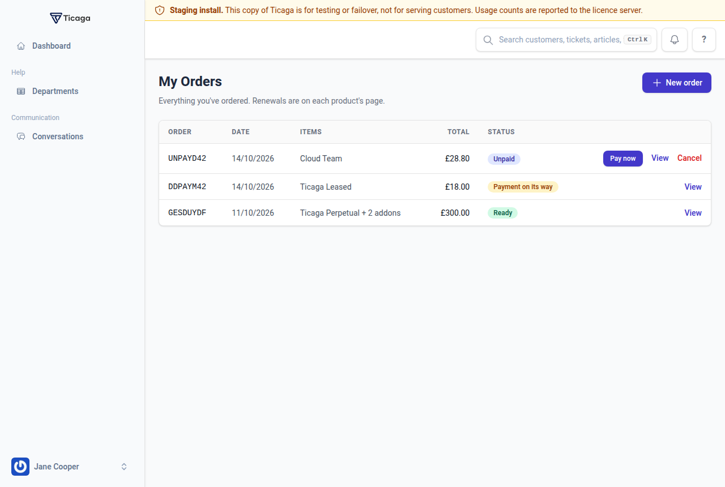
Task: Open notifications bell icon
Action: 675,40
